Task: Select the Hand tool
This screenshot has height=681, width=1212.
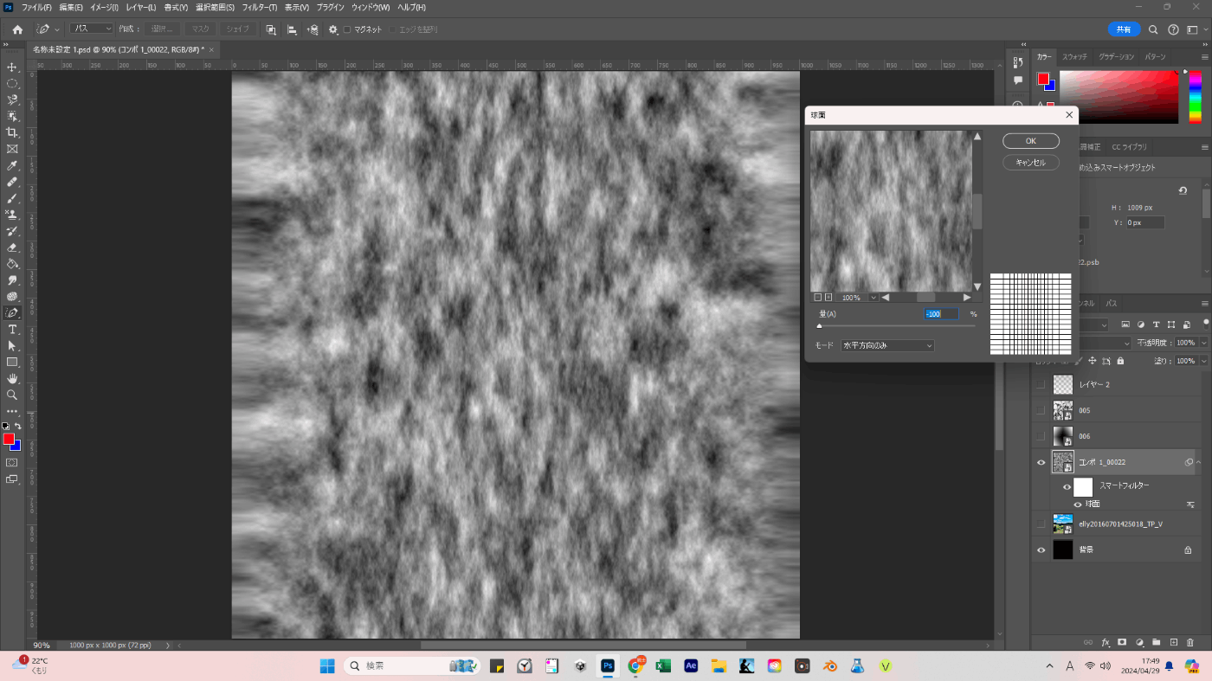Action: click(12, 378)
